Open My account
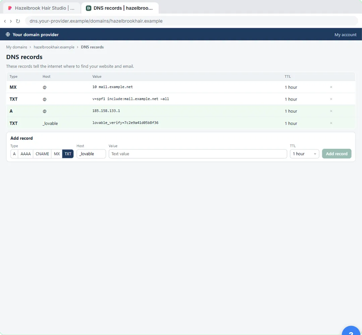Image resolution: width=362 pixels, height=335 pixels. (345, 35)
